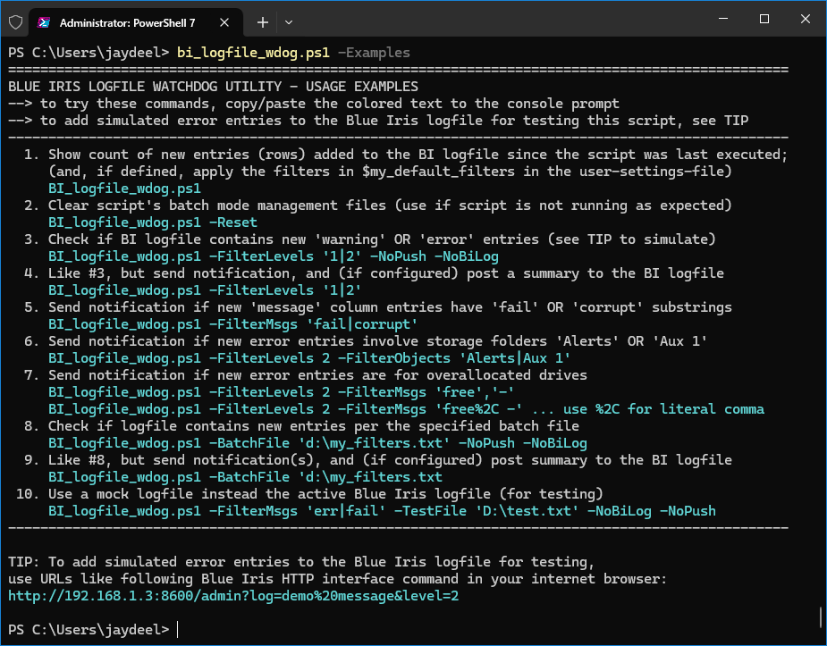The width and height of the screenshot is (827, 646).
Task: Click the "-TestFile 'D:\test.txt'" command
Action: [383, 511]
